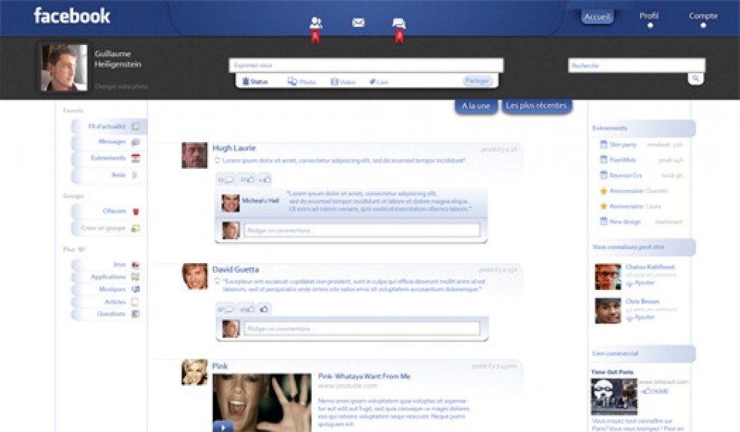
Task: Click the Musiques sidebar icon
Action: (x=135, y=289)
